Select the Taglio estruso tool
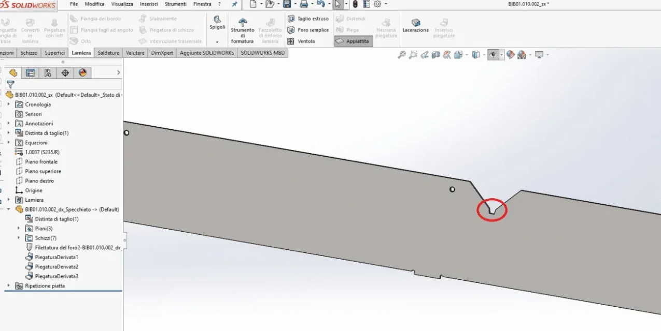661x331 pixels. 308,19
